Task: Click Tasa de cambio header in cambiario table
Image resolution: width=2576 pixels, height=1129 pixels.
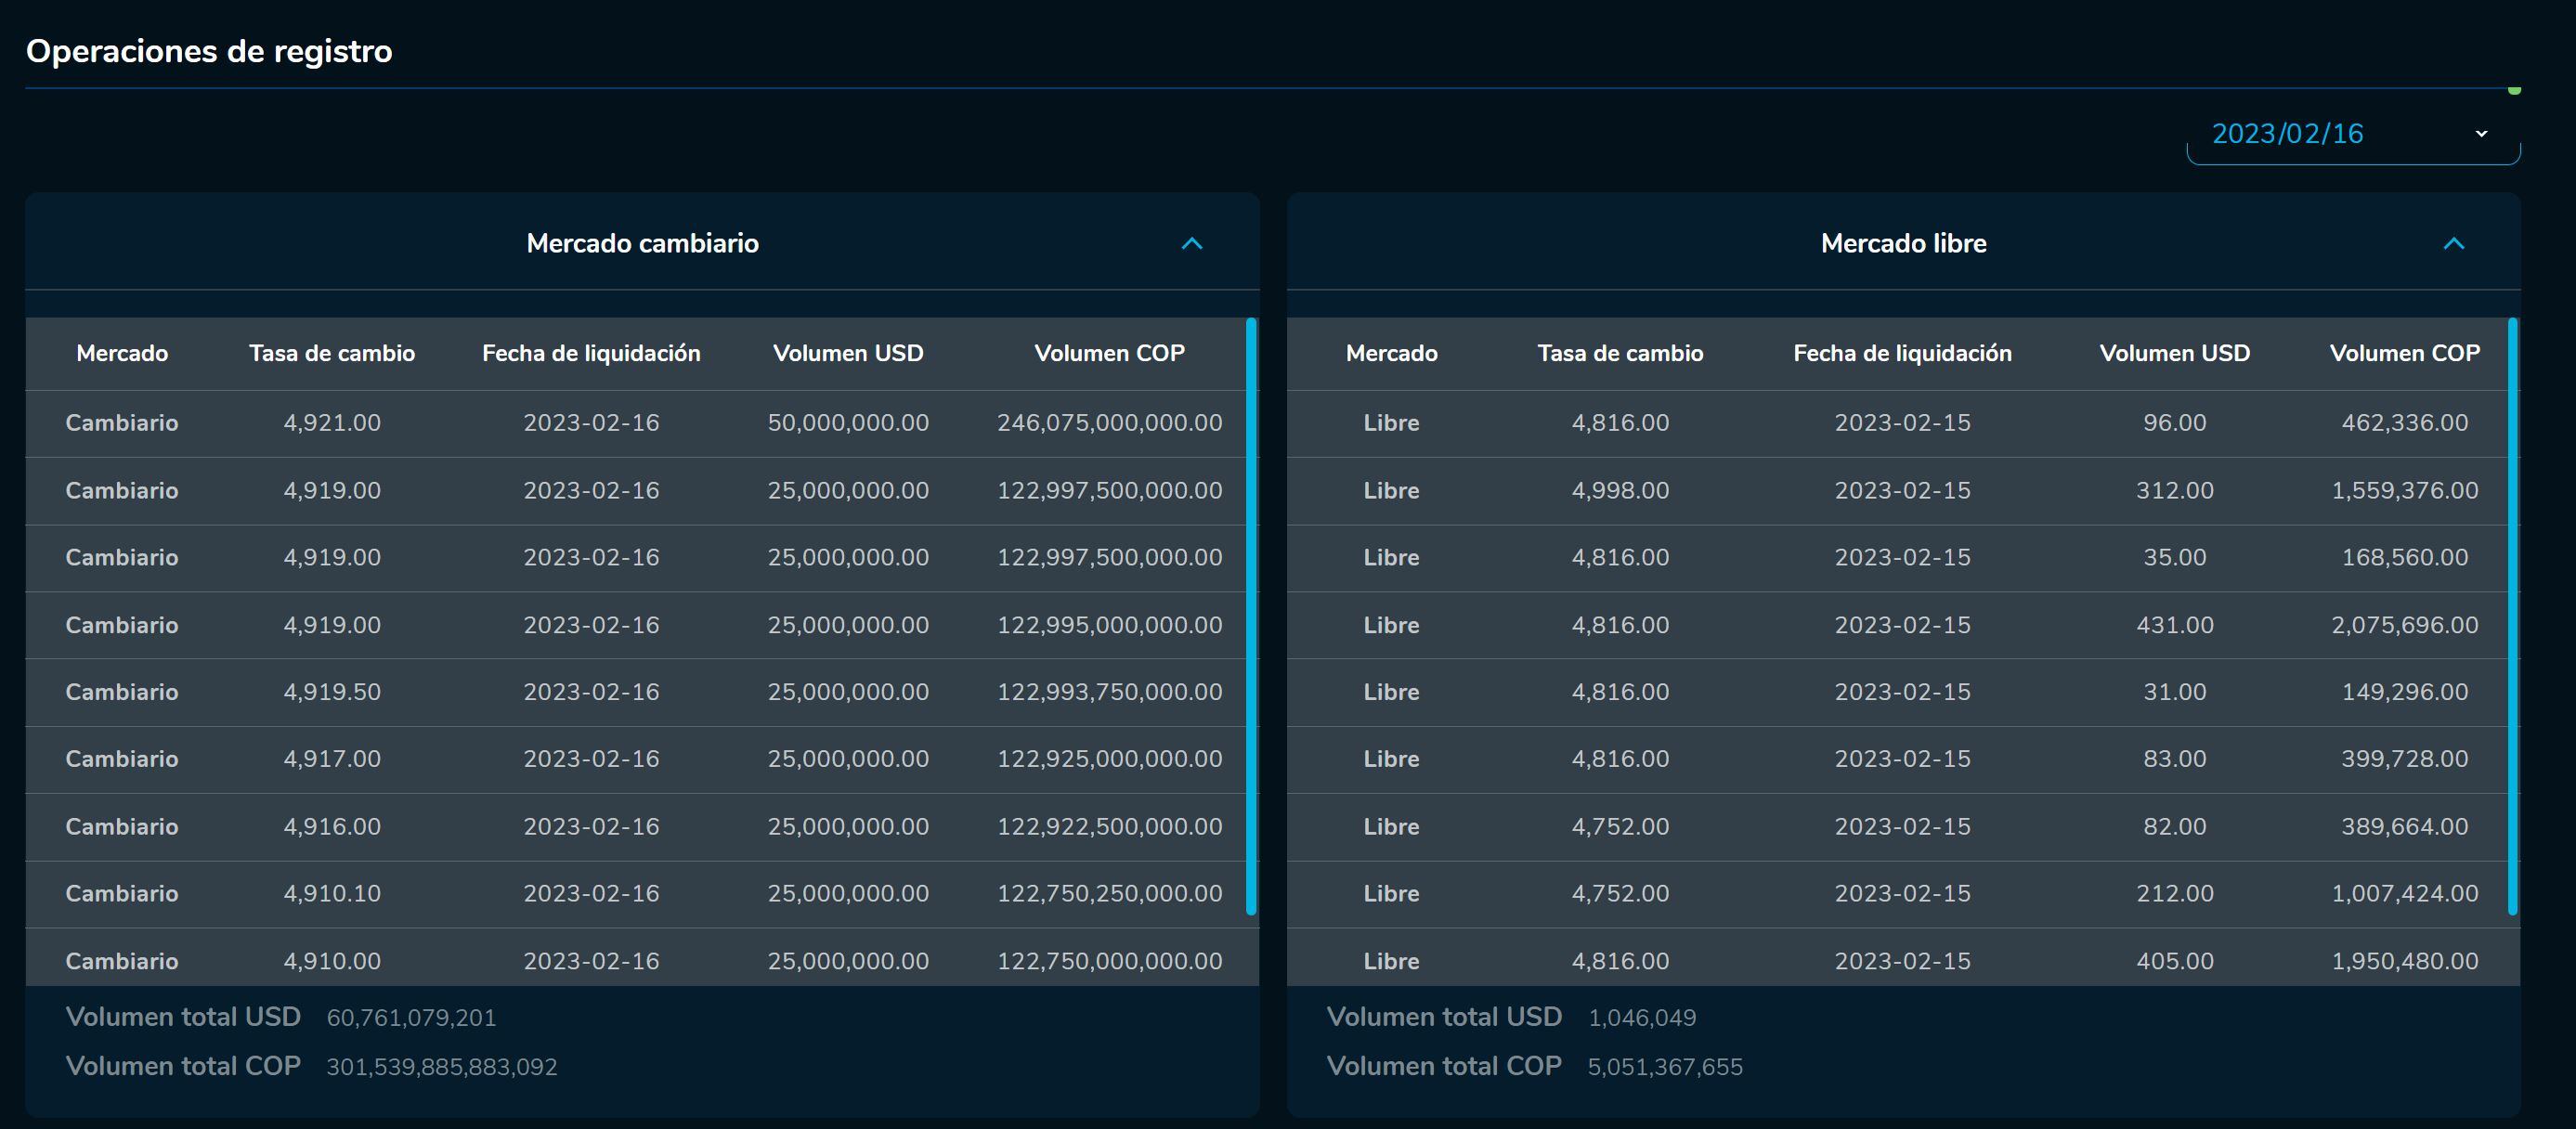Action: click(332, 353)
